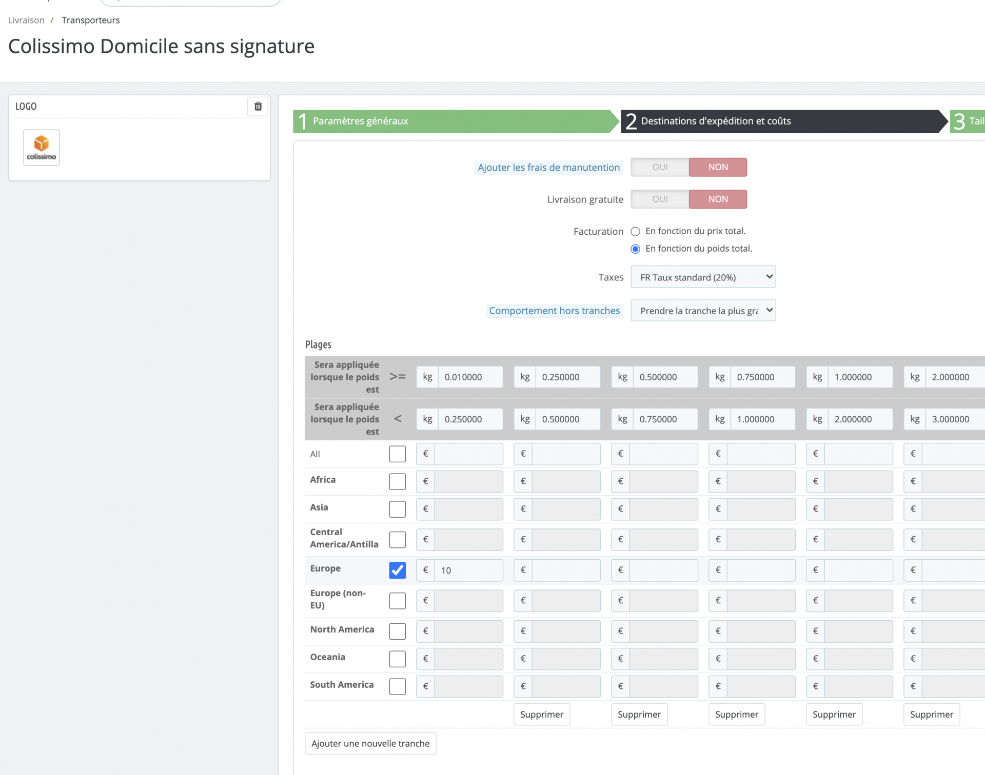Image resolution: width=985 pixels, height=775 pixels.
Task: Select billing by total price radio
Action: click(635, 231)
